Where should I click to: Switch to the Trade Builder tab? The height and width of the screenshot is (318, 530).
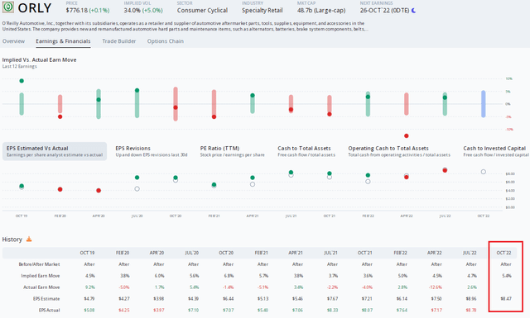119,41
